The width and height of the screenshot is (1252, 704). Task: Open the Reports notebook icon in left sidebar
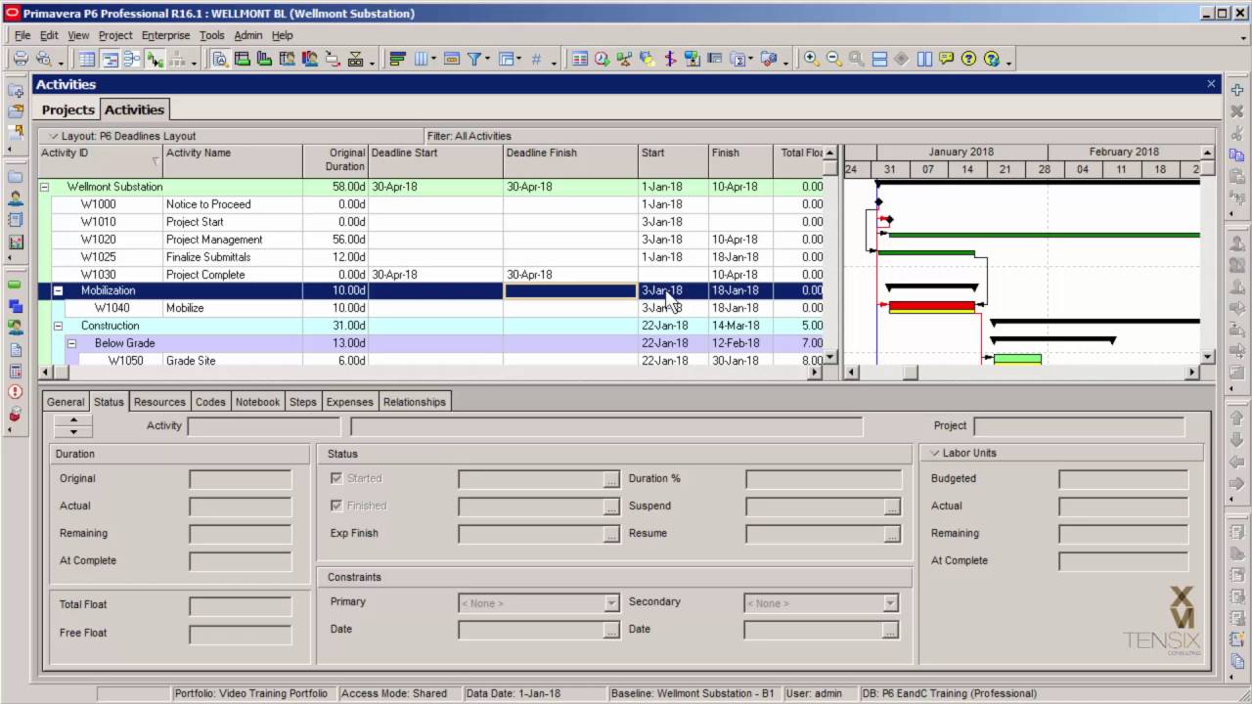pyautogui.click(x=16, y=220)
